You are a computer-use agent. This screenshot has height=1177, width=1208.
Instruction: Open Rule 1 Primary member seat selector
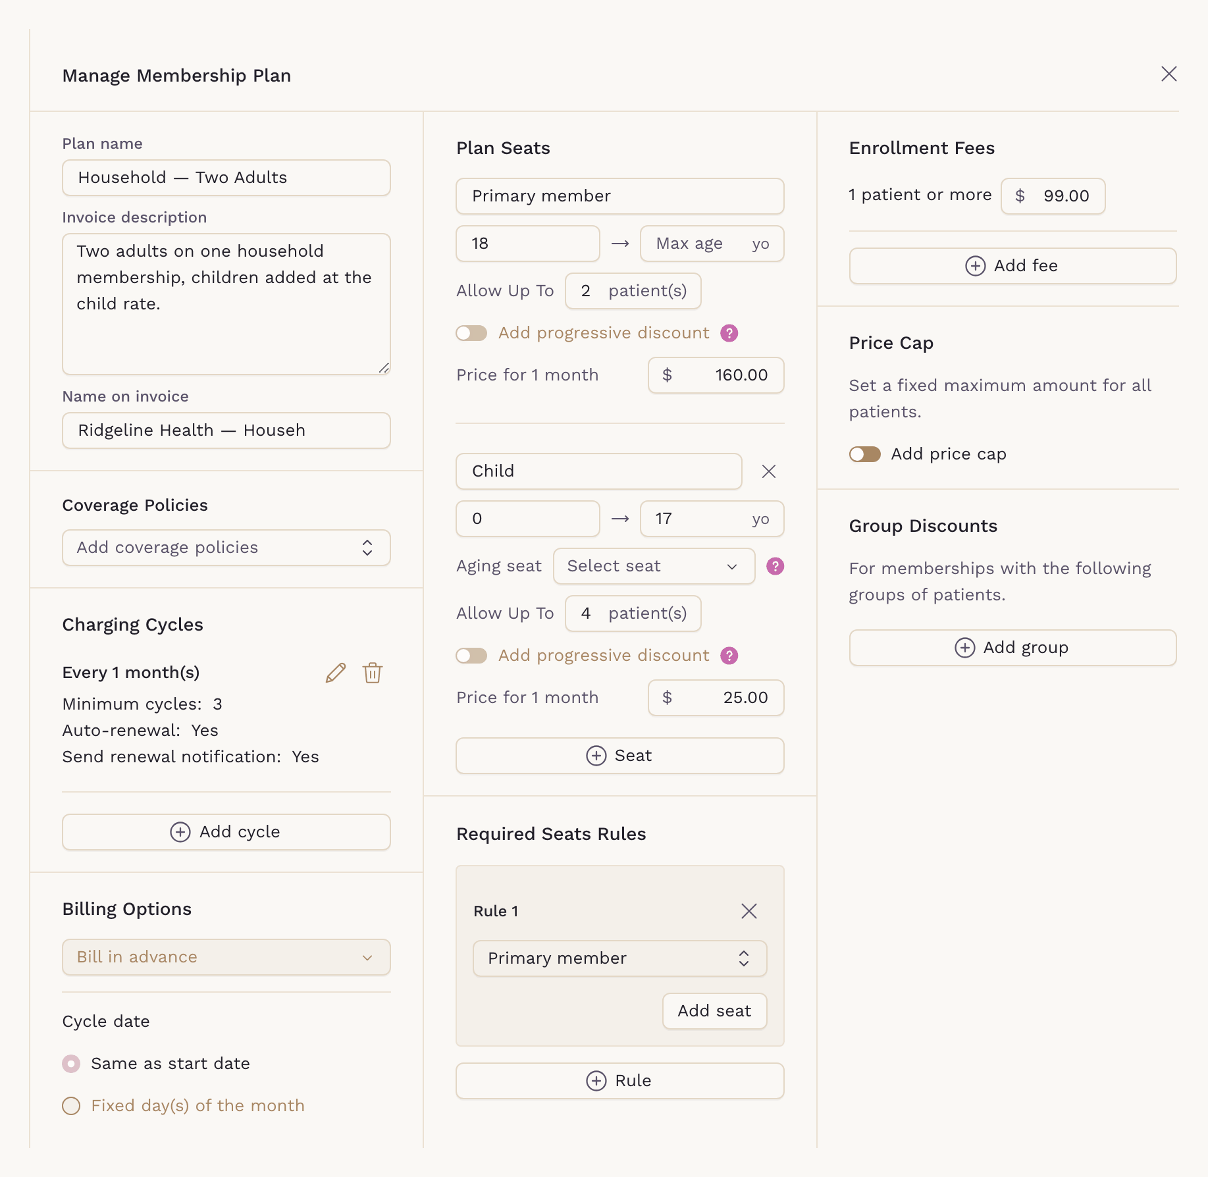619,958
